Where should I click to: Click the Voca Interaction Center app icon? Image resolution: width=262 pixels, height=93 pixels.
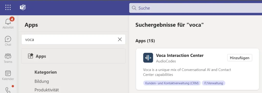[148, 58]
